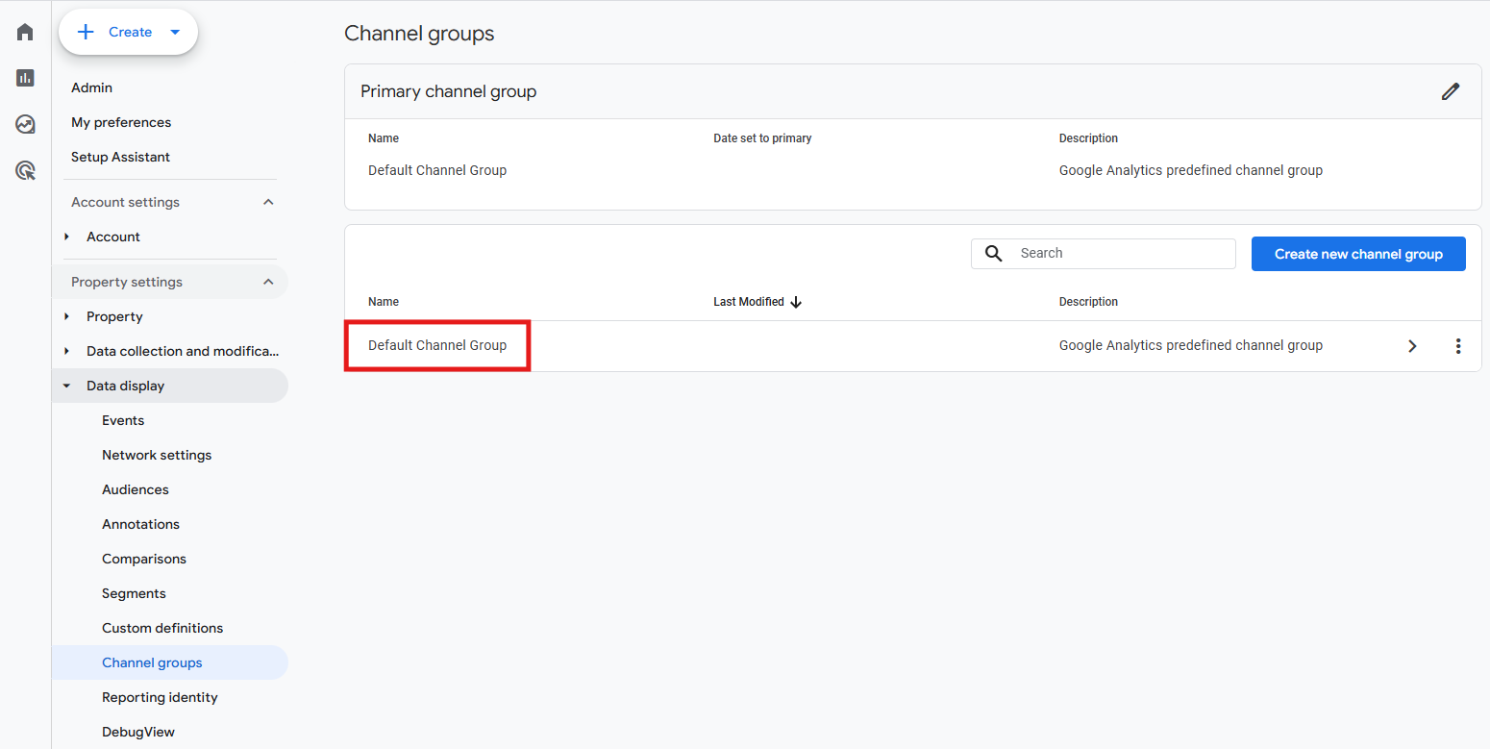Click the Default Channel Group name in the list table
Viewport: 1490px width, 749px height.
point(437,345)
